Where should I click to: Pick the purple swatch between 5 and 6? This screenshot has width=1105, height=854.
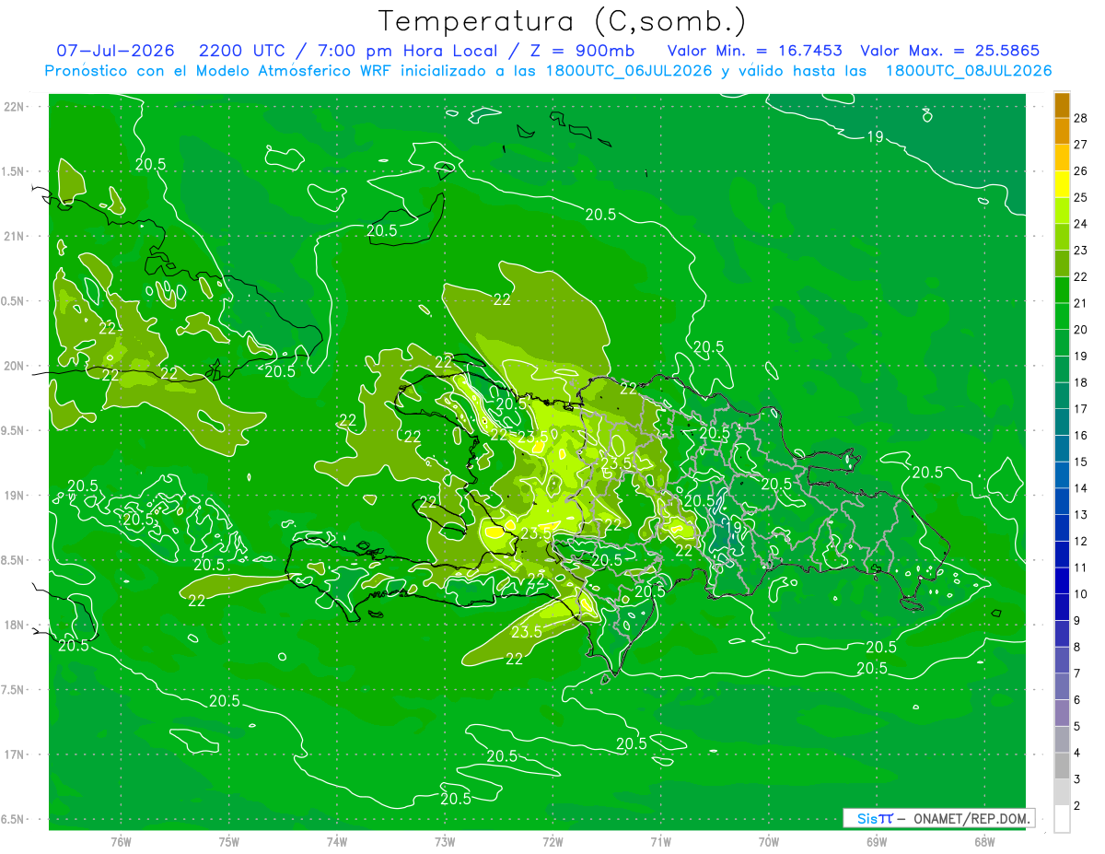coord(1062,713)
